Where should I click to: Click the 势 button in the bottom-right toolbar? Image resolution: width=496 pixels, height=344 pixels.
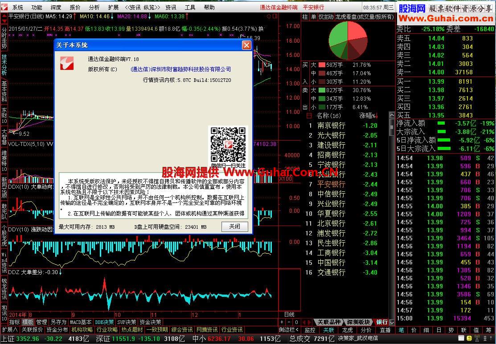pyautogui.click(x=451, y=330)
